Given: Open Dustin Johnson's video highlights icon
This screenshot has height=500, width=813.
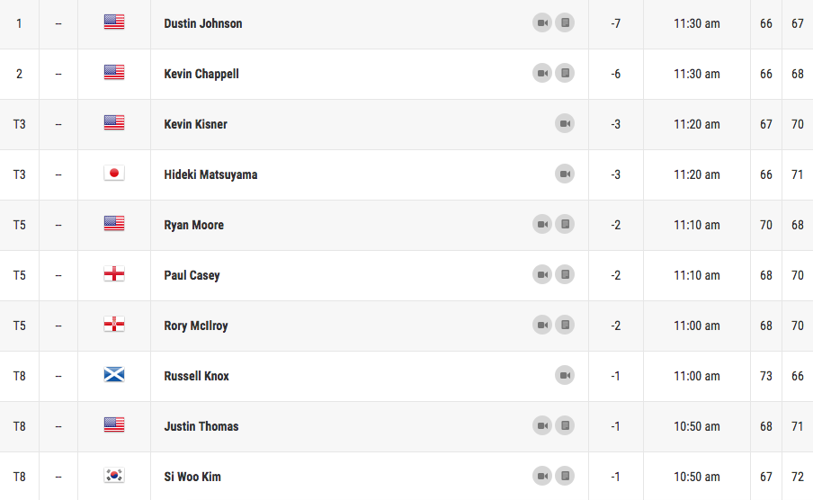Looking at the screenshot, I should point(542,22).
